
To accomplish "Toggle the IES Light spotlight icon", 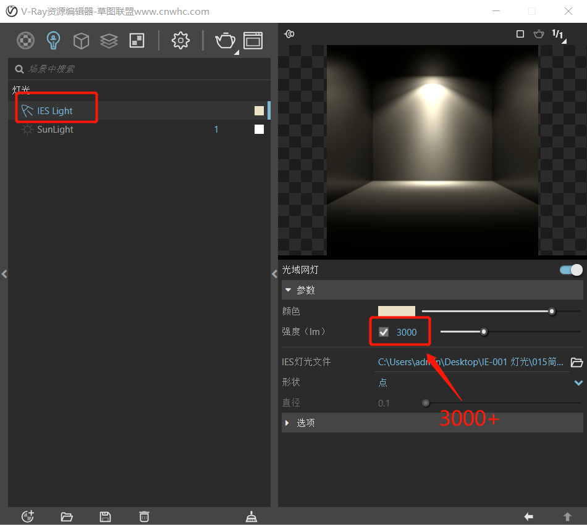I will pos(27,110).
